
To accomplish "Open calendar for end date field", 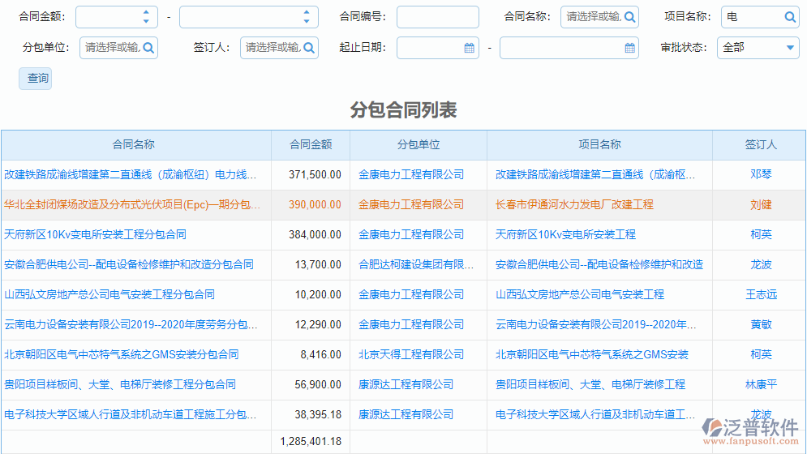I will coord(630,48).
